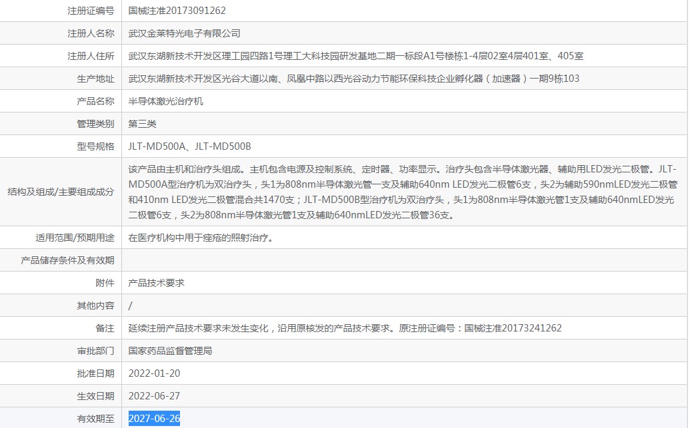Click the 生效日期 label
This screenshot has width=692, height=428.
coord(95,396)
